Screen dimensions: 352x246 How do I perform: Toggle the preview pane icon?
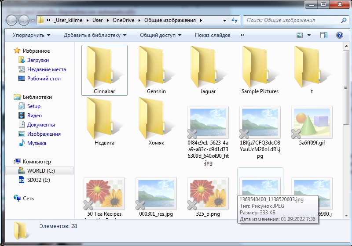(x=324, y=35)
